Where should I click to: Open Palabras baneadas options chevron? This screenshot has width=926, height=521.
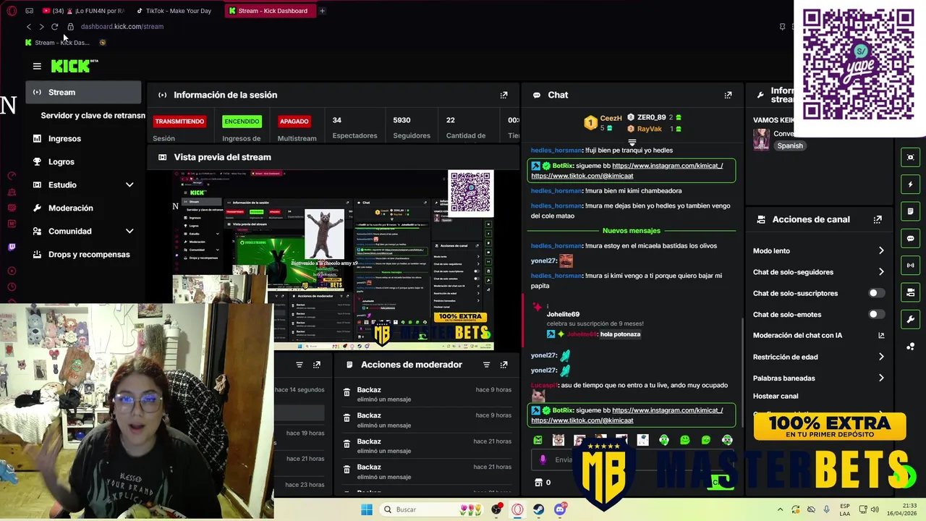click(881, 378)
